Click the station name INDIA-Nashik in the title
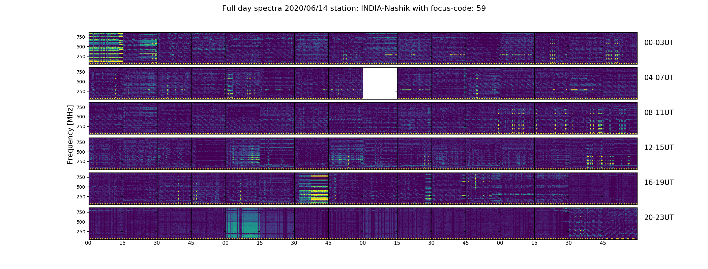The image size is (708, 269). pyautogui.click(x=383, y=8)
